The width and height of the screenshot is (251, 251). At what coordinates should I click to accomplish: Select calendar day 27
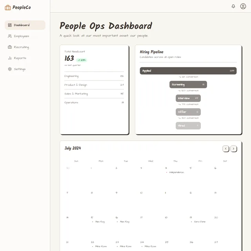click(x=216, y=242)
